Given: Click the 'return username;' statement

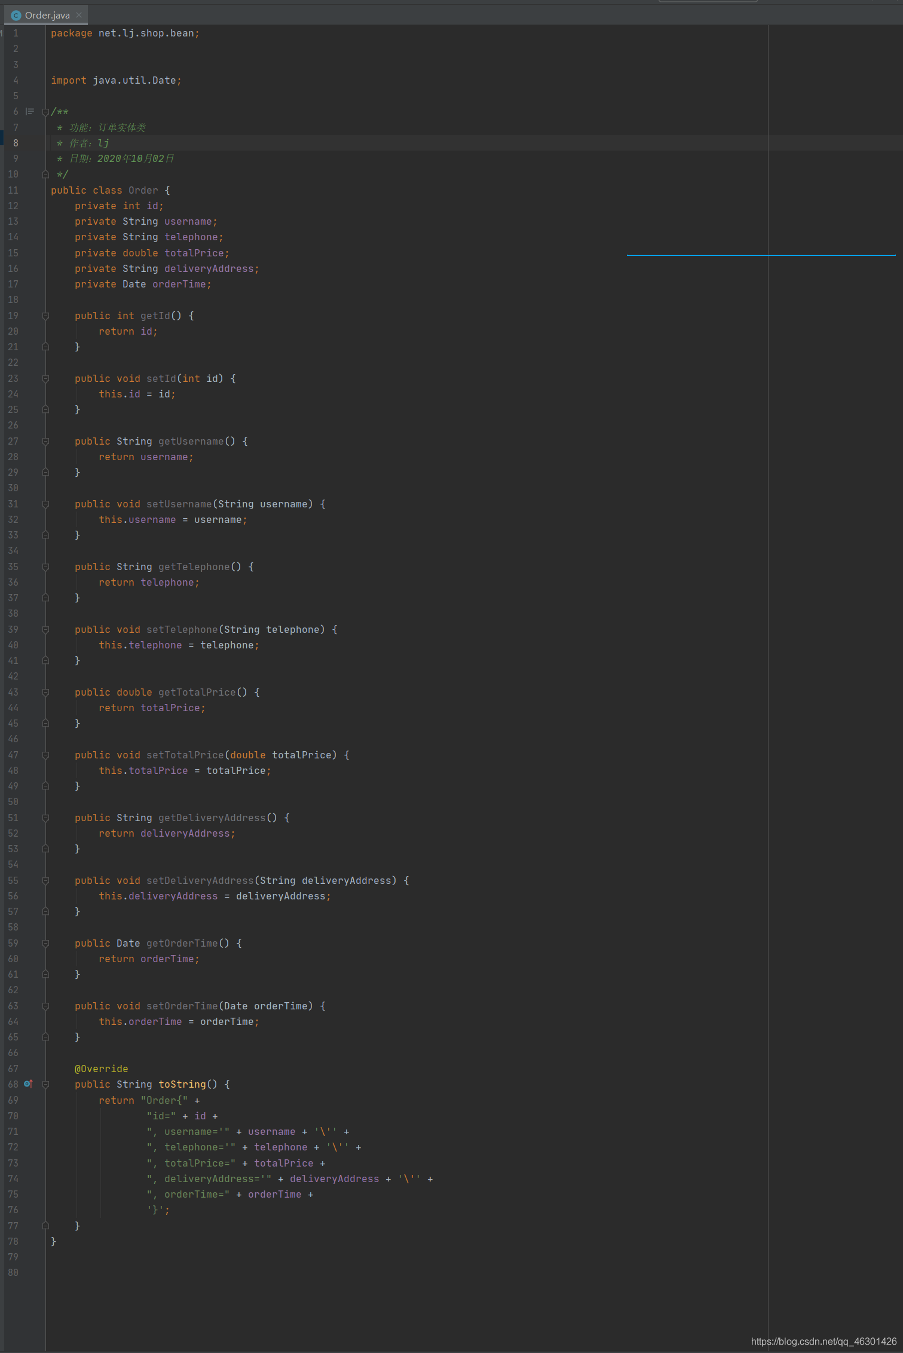Looking at the screenshot, I should point(146,457).
